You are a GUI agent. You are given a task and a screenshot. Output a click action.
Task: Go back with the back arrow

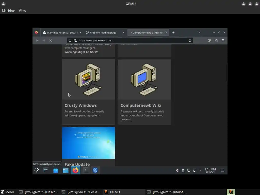coord(37,40)
